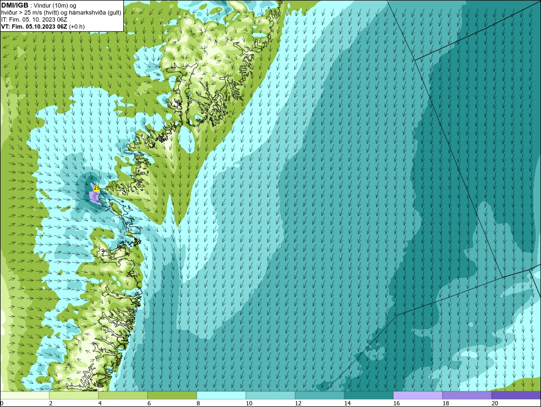Viewport: 541px width, 407px height.
Task: Click the dark purple legend swatch above 20 m/s
Action: (x=516, y=395)
